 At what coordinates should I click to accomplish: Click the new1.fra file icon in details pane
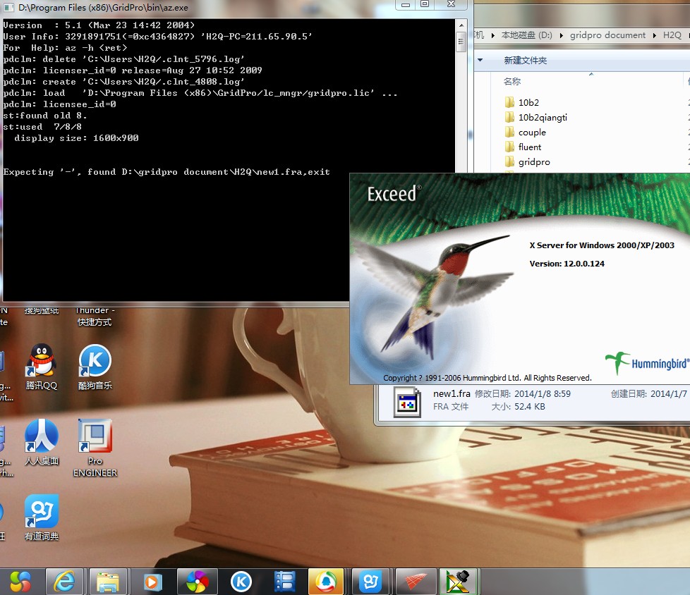(x=406, y=400)
